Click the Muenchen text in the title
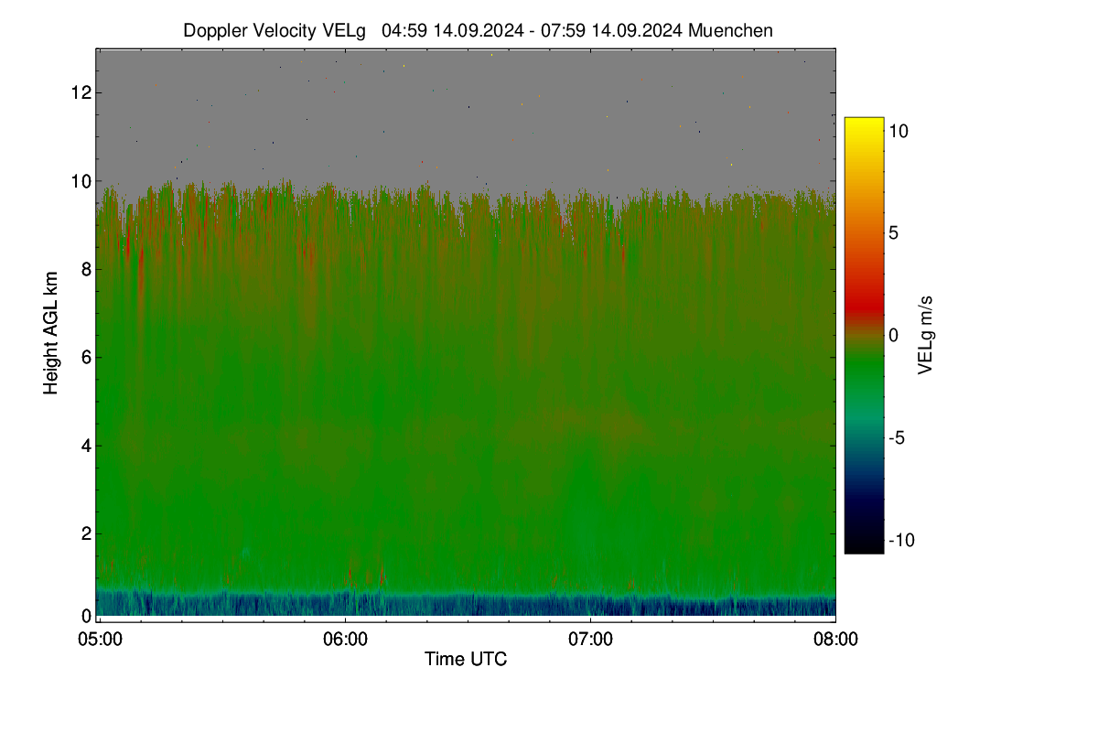 tap(730, 30)
